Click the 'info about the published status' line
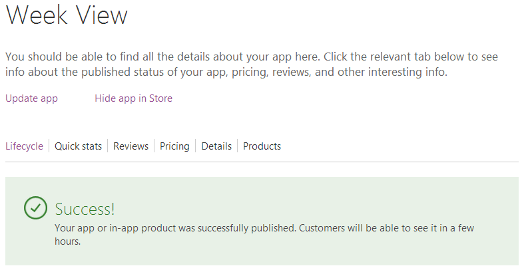This screenshot has height=272, width=524. (226, 72)
